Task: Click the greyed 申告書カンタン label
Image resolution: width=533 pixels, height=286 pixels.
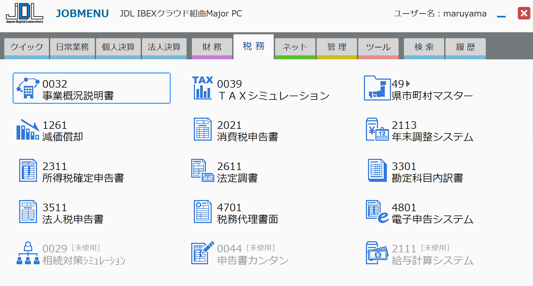Action: (253, 260)
